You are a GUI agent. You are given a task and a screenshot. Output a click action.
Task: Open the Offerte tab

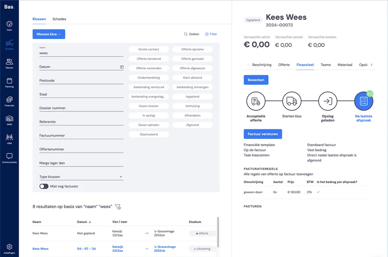(284, 65)
